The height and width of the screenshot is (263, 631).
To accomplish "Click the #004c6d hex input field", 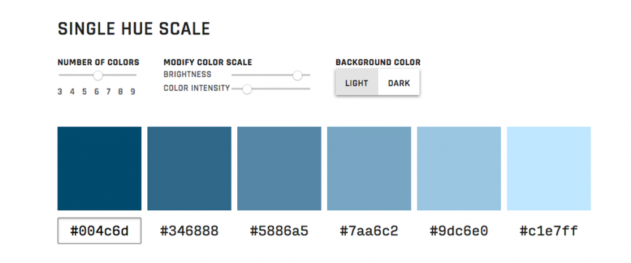I will 99,231.
